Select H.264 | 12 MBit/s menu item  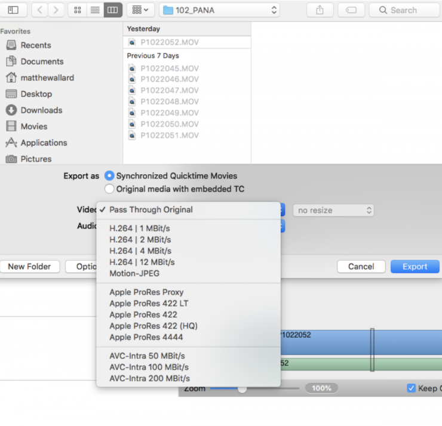click(142, 262)
